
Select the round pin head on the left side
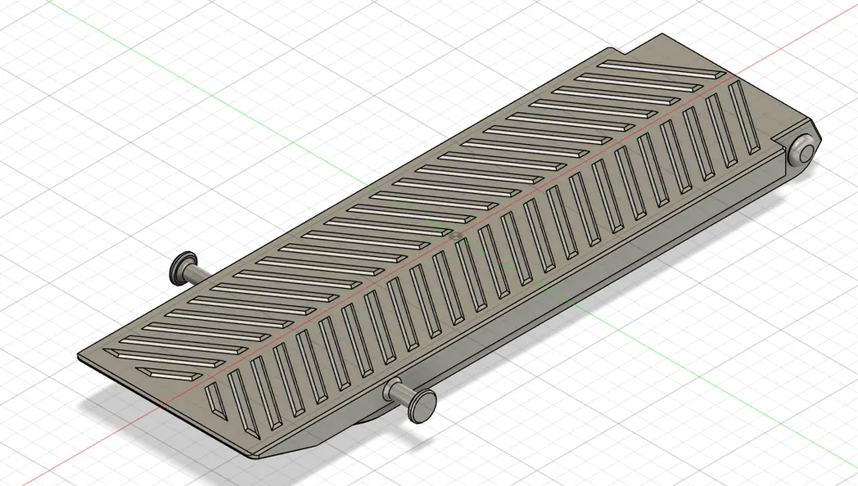click(182, 268)
